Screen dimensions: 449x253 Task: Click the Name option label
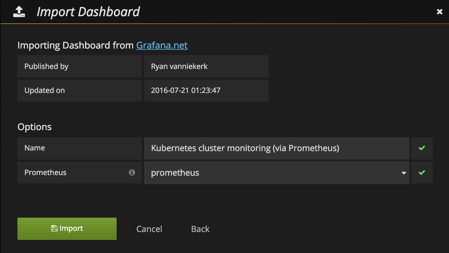[x=80, y=148]
